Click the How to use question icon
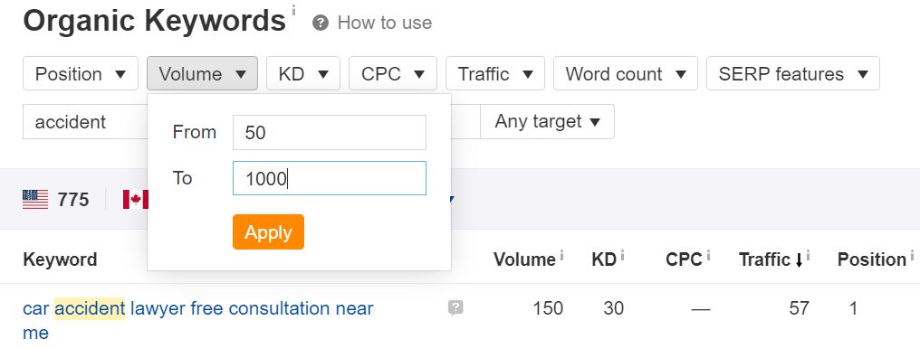 point(321,24)
